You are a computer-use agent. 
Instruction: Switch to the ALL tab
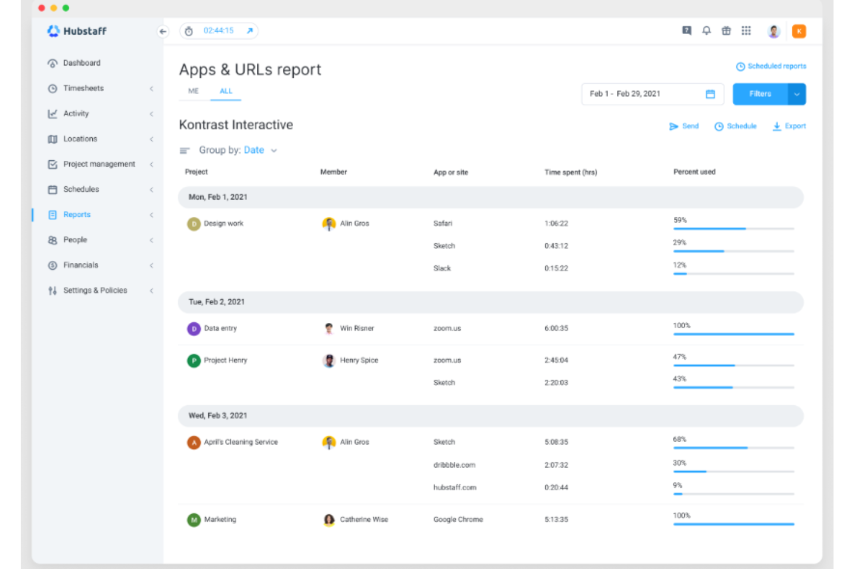click(226, 91)
